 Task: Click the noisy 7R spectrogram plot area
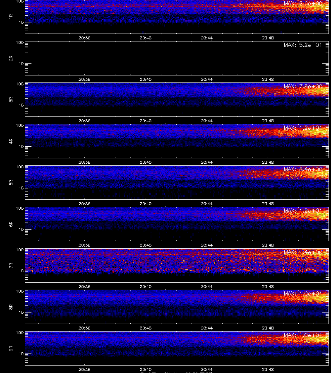(x=177, y=266)
